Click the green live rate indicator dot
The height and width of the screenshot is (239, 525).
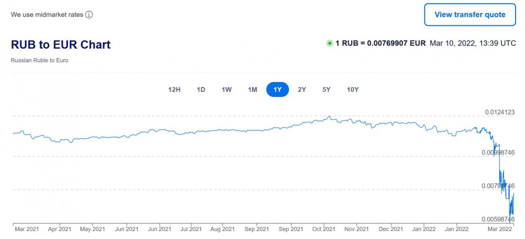(329, 43)
